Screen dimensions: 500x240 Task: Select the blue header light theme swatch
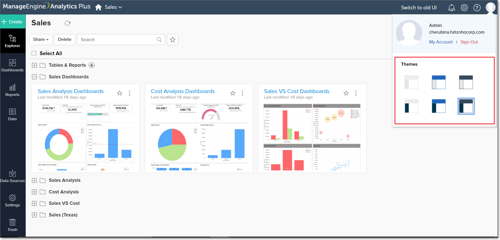click(x=439, y=82)
